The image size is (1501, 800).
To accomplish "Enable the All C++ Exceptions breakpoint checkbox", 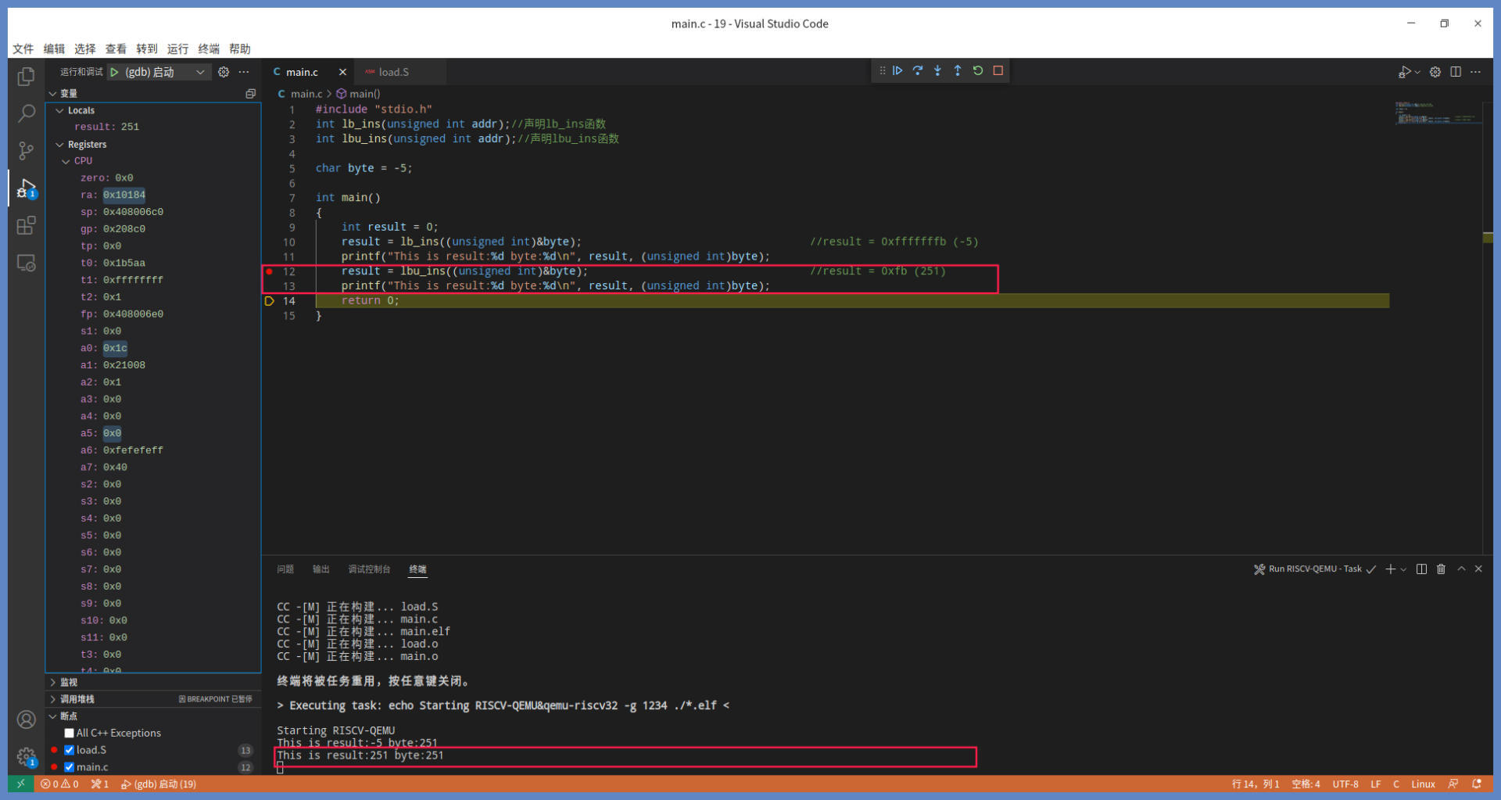I will [70, 733].
